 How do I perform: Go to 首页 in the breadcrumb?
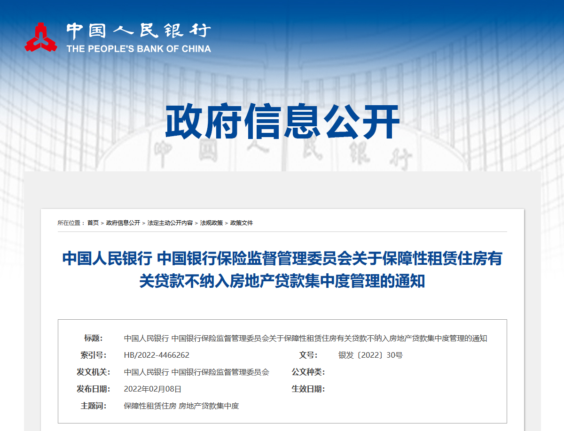tap(93, 223)
